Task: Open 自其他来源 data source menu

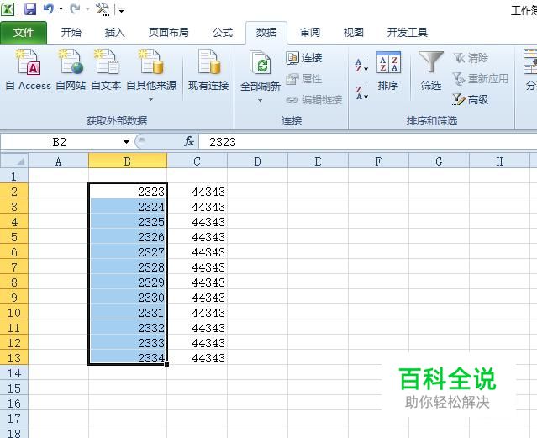Action: 151,75
